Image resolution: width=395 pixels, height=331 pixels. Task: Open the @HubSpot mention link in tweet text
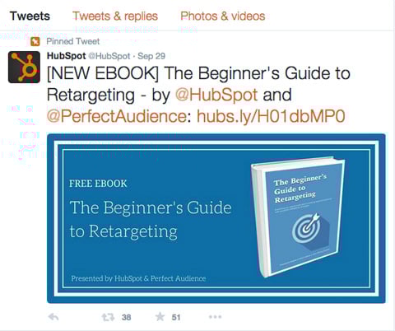(216, 95)
